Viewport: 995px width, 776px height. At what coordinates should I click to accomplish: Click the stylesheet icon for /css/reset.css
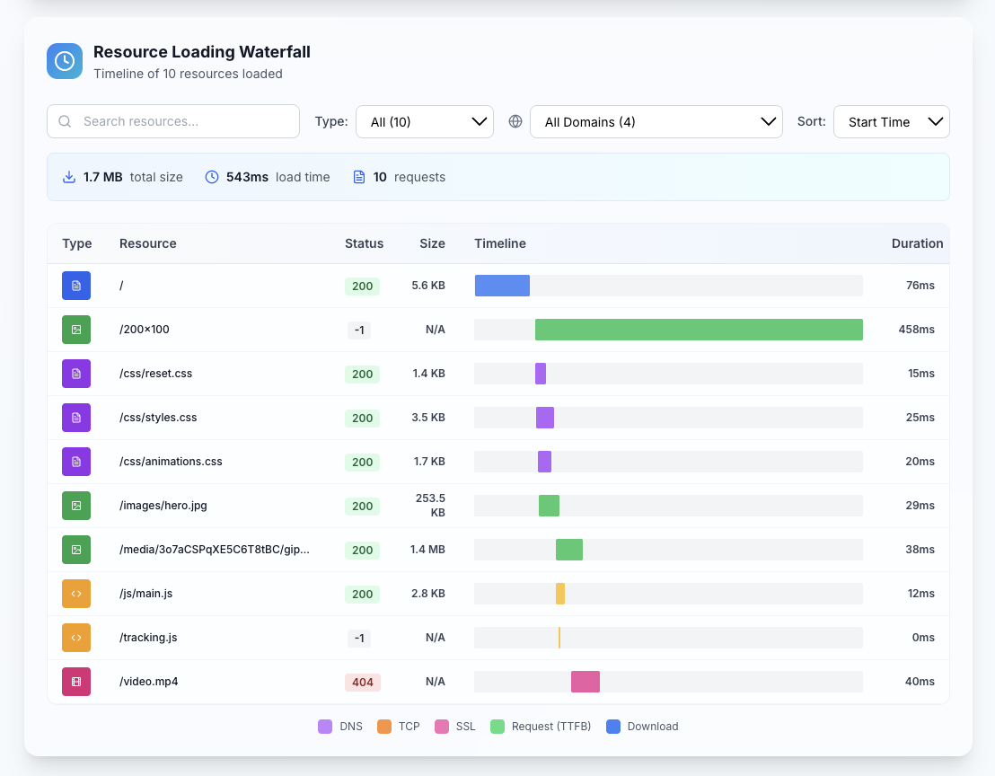[x=76, y=374]
